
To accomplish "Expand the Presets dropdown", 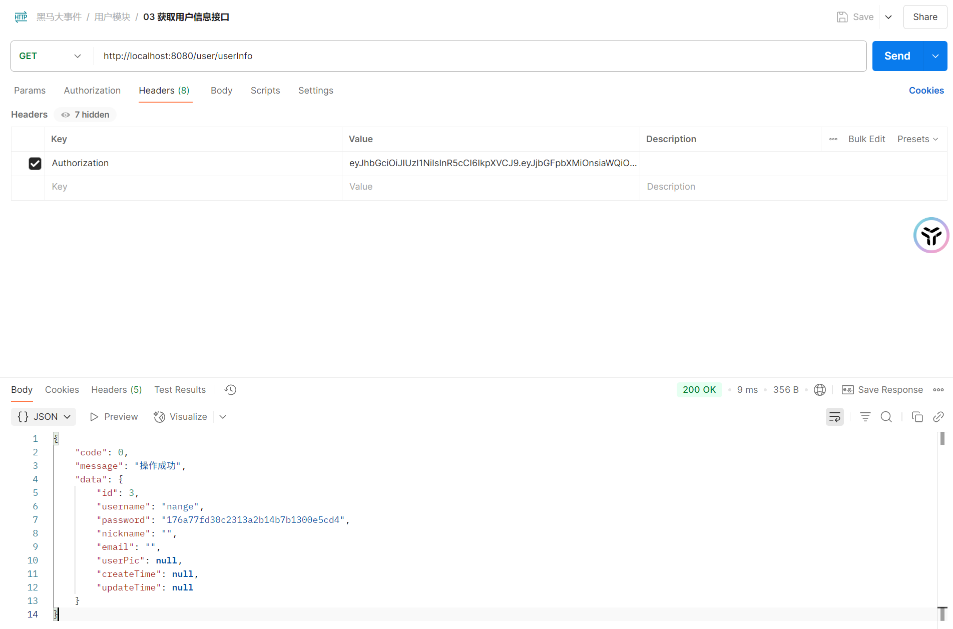I will pyautogui.click(x=917, y=139).
